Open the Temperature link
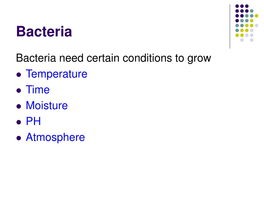The height and width of the screenshot is (198, 264). point(56,74)
